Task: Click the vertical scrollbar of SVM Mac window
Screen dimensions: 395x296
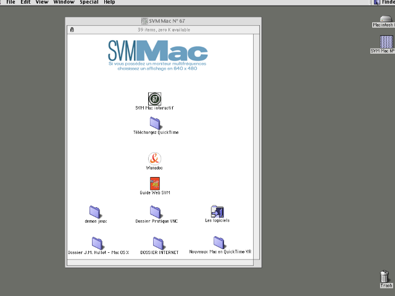Action: 257,147
